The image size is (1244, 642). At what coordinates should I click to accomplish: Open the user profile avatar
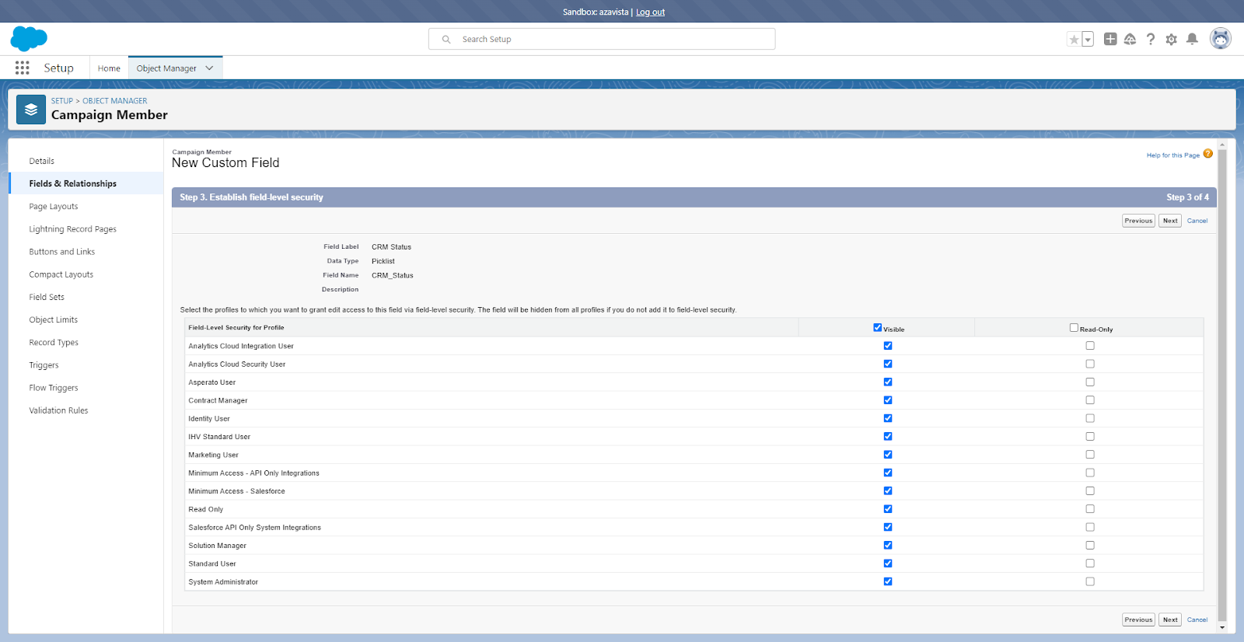(x=1221, y=38)
